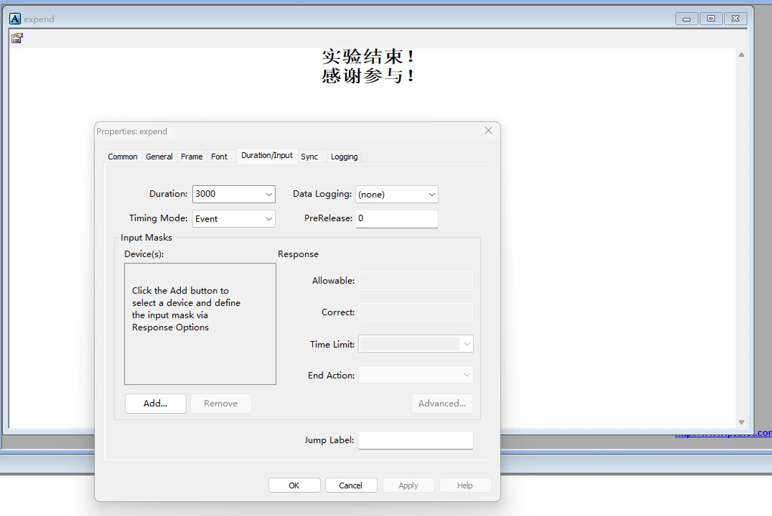Expand the Timing Mode dropdown
Viewport: 772px width, 516px height.
pos(269,219)
